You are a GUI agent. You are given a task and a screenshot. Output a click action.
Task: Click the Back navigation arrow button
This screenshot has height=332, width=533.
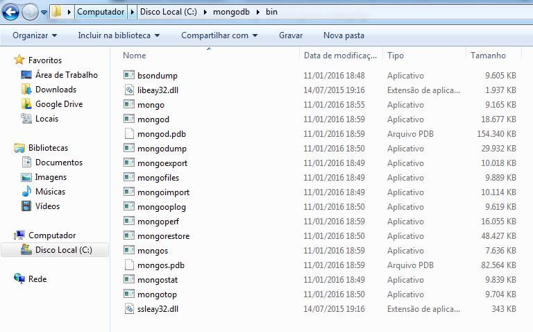(11, 12)
